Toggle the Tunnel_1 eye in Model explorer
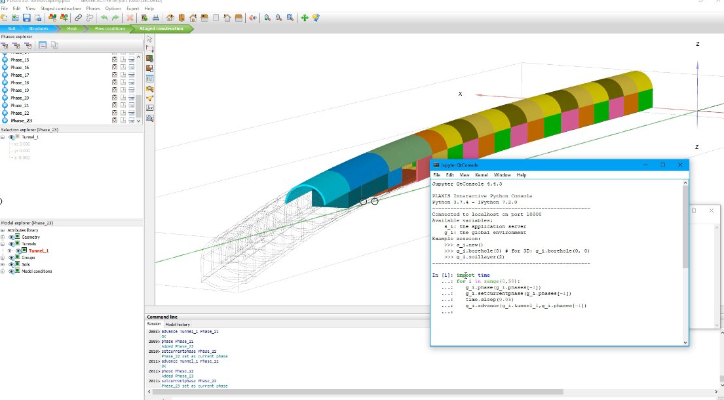The width and height of the screenshot is (724, 400). (x=18, y=250)
